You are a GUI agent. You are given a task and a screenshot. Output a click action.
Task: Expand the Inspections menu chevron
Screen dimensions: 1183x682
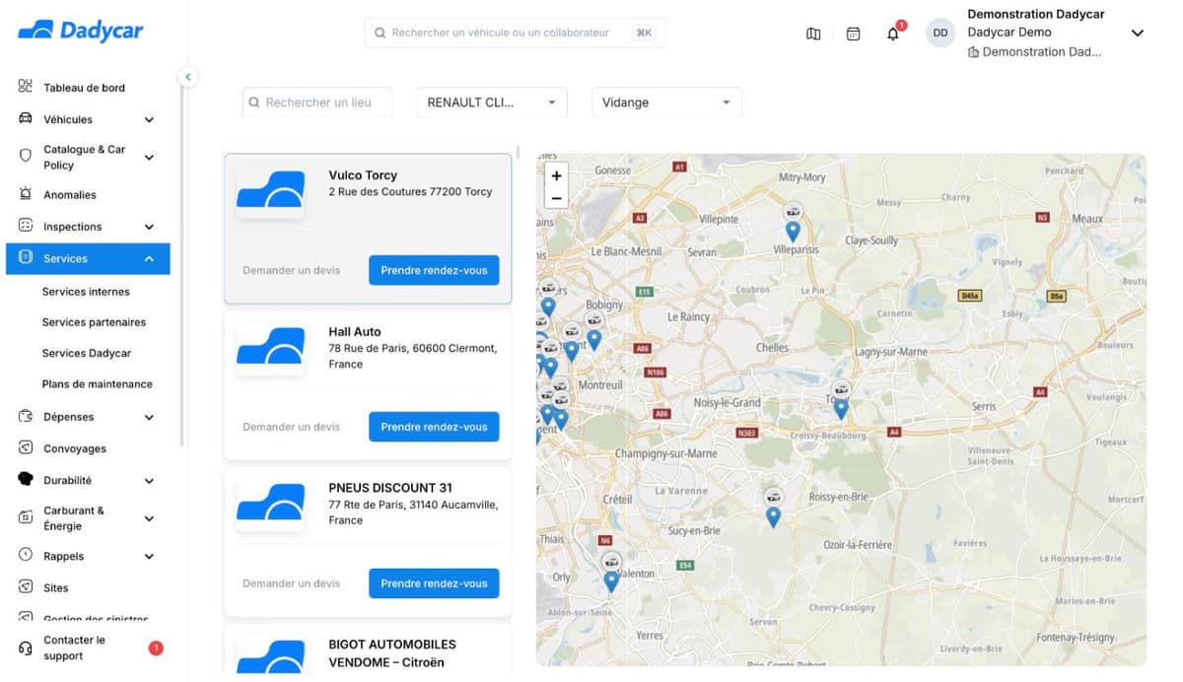[x=149, y=227]
